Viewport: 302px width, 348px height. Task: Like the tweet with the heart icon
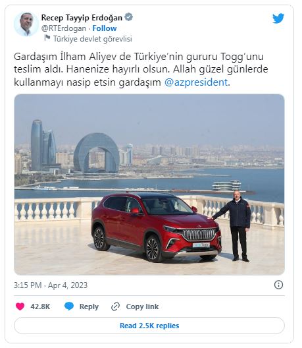20,306
